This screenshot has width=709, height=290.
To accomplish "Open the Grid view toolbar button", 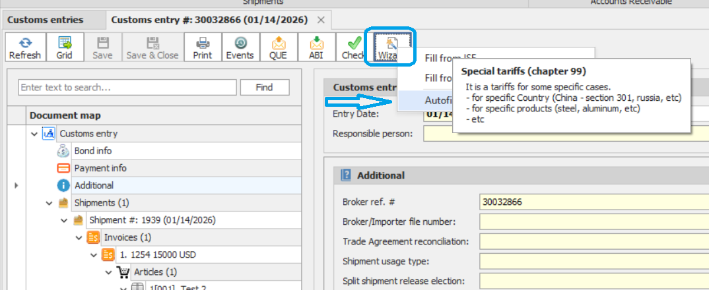I will tap(65, 47).
